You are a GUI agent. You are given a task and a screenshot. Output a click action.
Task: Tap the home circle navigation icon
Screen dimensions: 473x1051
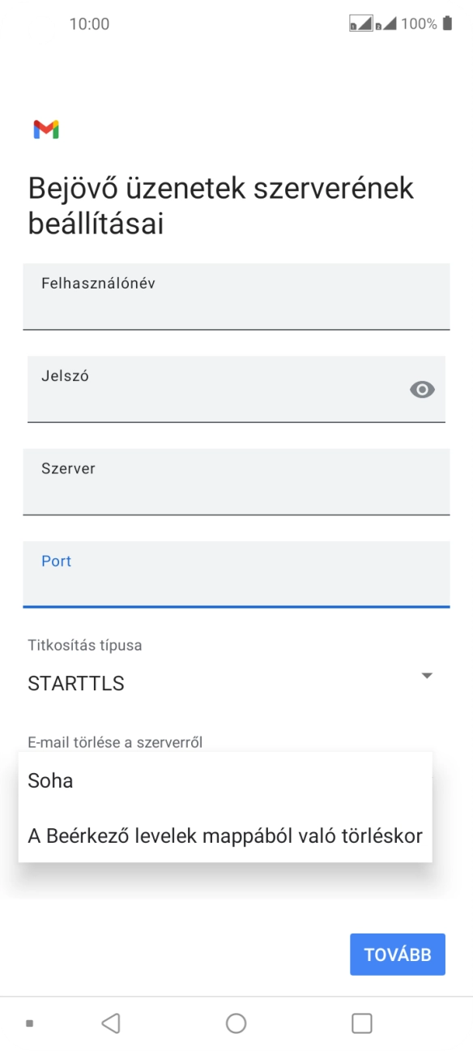click(236, 1023)
